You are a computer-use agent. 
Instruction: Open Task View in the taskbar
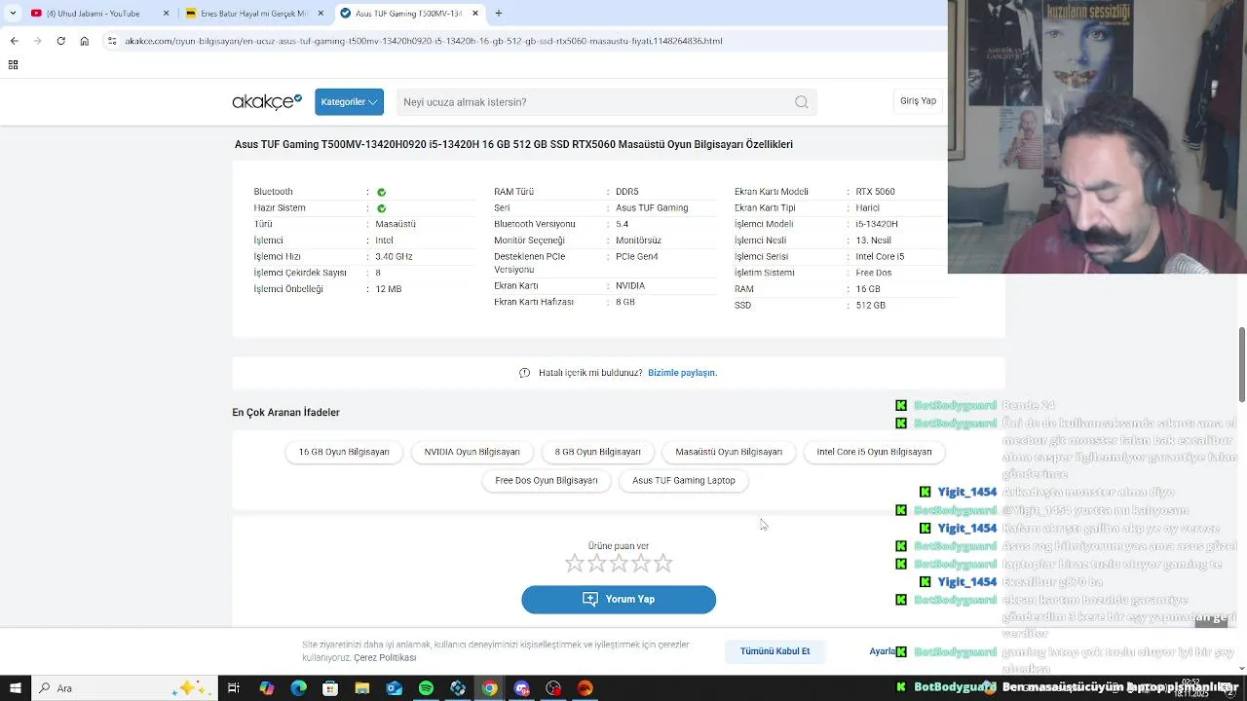pyautogui.click(x=234, y=688)
